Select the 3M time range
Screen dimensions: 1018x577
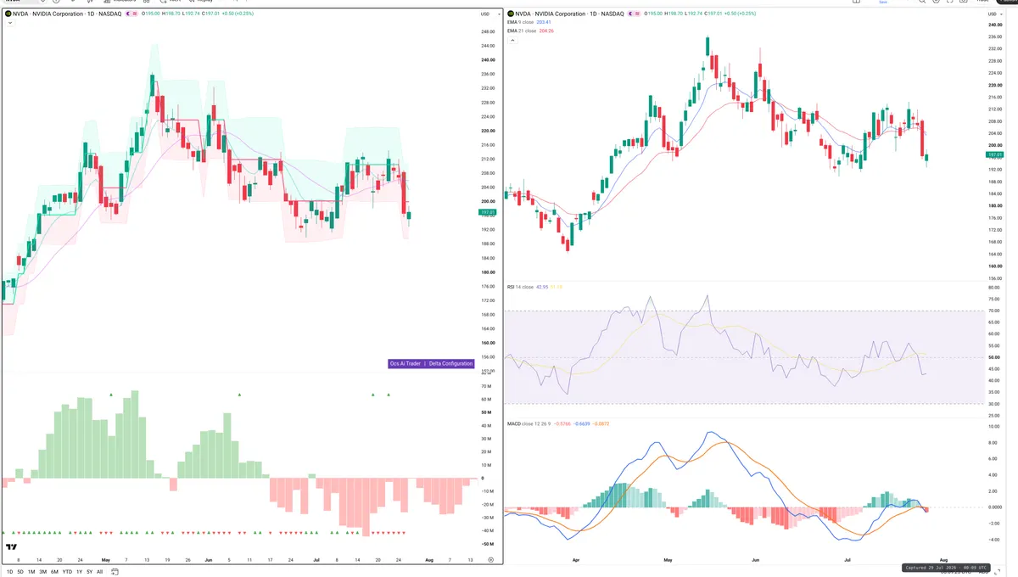point(42,572)
